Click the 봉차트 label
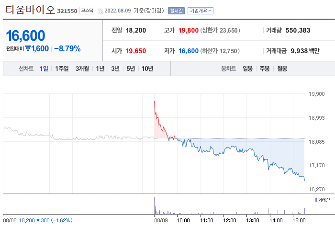Image resolution: width=335 pixels, height=229 pixels. click(x=229, y=69)
